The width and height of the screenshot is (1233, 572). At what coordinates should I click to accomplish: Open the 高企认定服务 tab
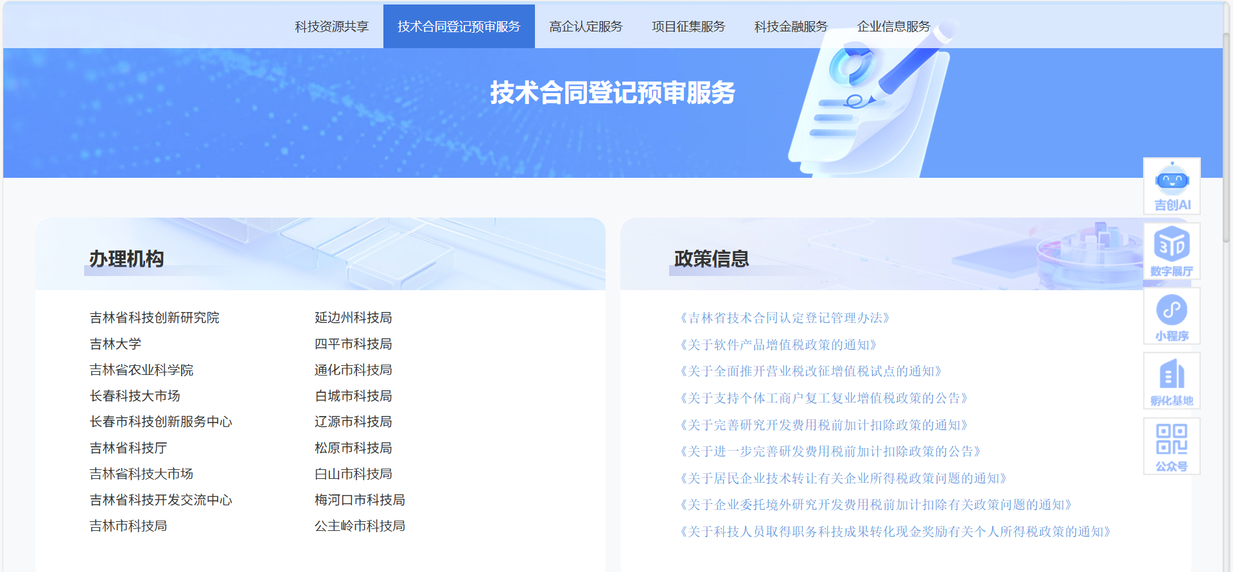point(586,26)
